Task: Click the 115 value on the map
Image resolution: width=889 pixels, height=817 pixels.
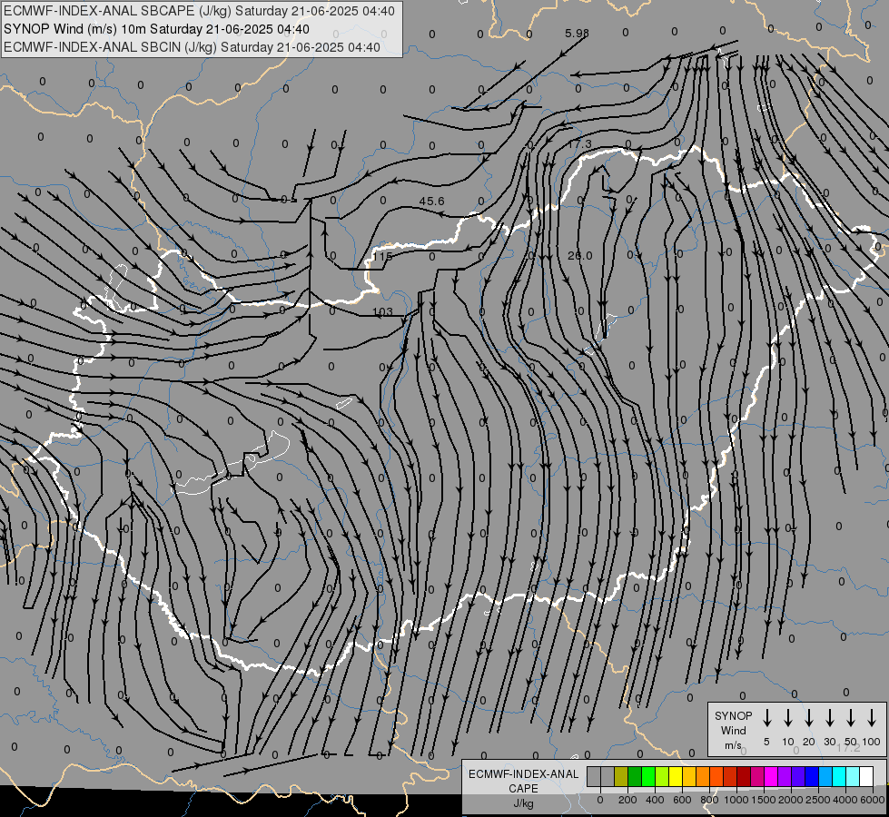Action: [x=382, y=256]
